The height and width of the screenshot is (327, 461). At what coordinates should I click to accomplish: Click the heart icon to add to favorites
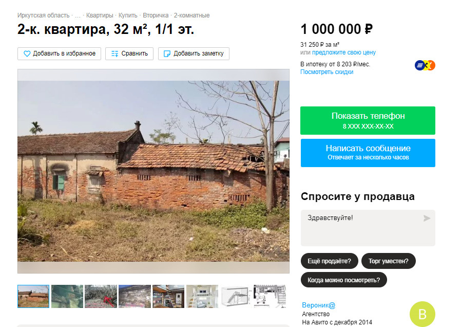(27, 54)
